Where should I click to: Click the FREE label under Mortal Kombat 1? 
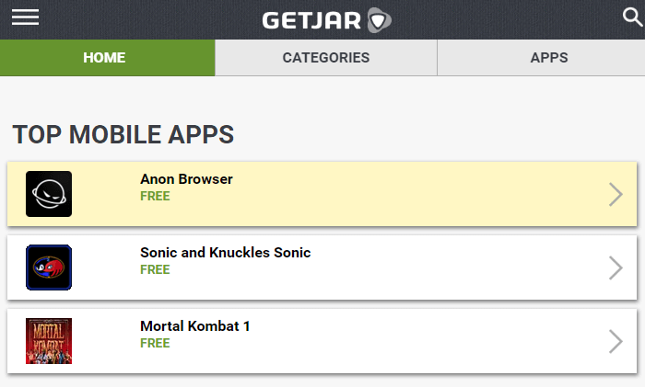(x=155, y=343)
